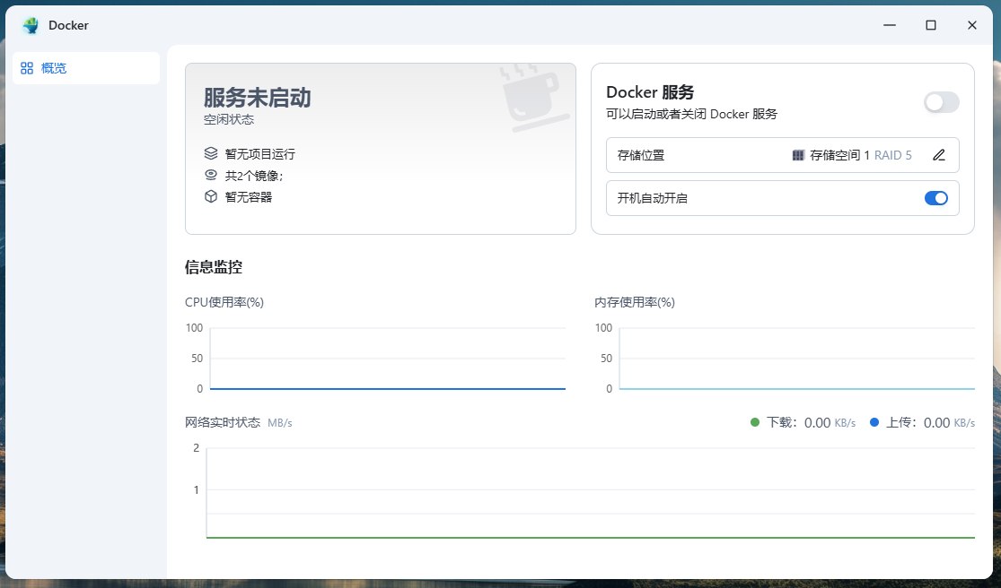Open the storage location editor via pencil icon

pyautogui.click(x=939, y=155)
